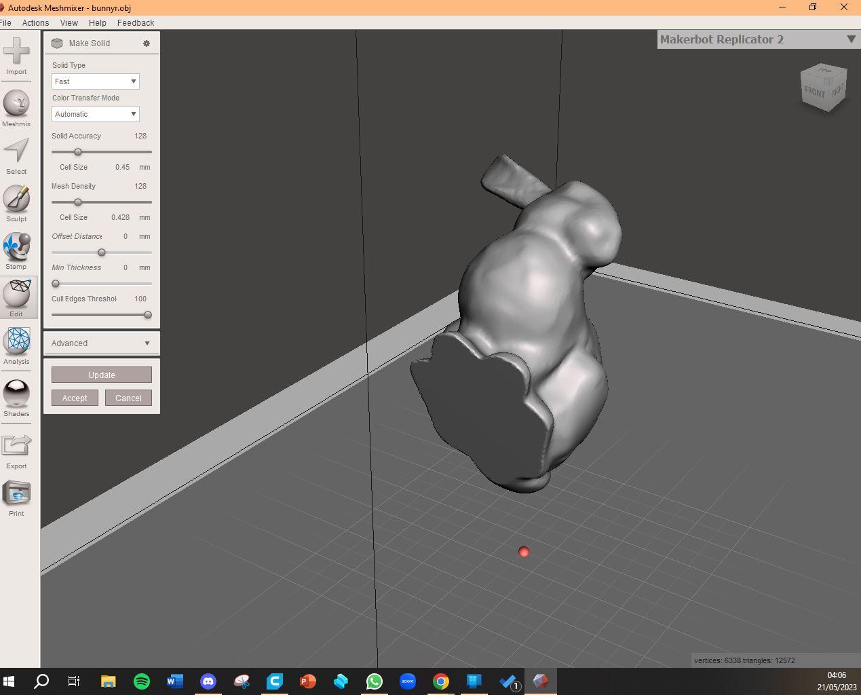Click the red pivot sphere
861x695 pixels.
[524, 552]
